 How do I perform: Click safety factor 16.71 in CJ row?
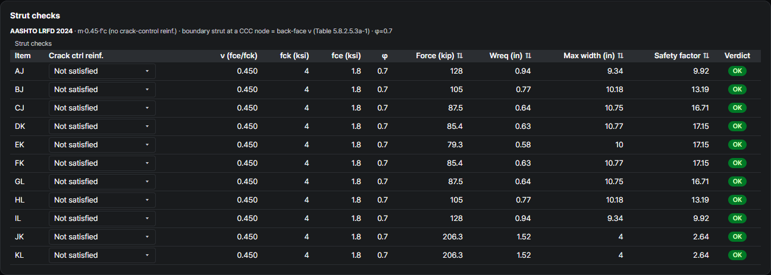(700, 108)
